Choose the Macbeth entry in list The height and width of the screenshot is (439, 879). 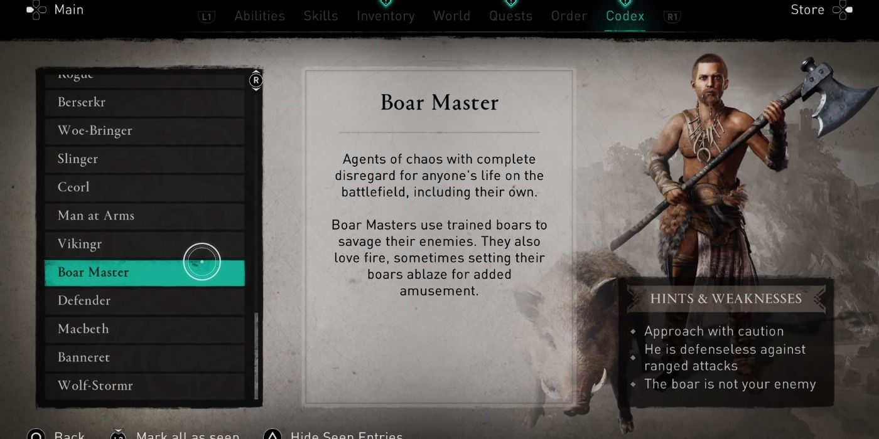click(x=144, y=329)
